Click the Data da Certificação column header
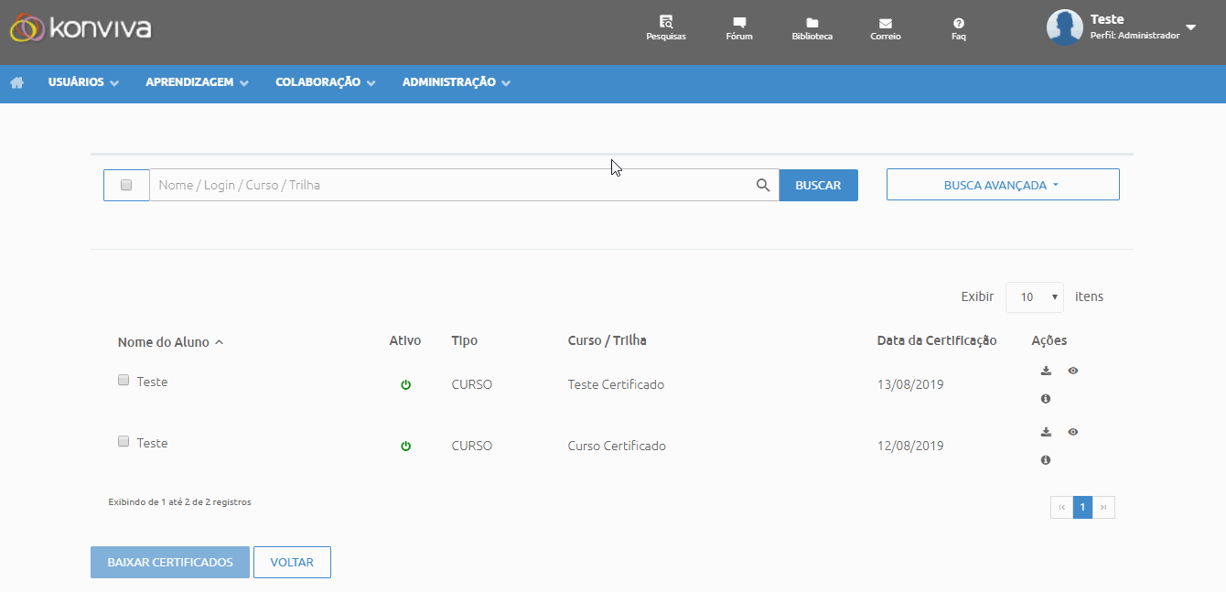This screenshot has height=592, width=1226. 937,340
